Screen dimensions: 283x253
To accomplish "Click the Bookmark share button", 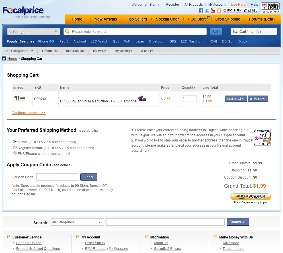I will [240, 10].
